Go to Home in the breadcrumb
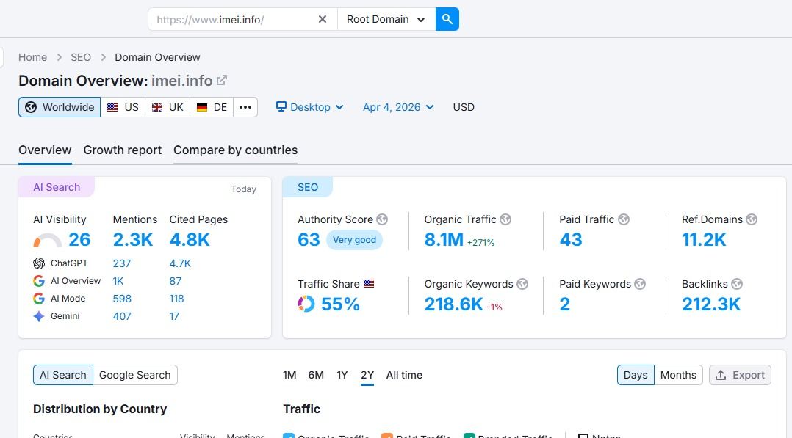Image resolution: width=792 pixels, height=438 pixels. click(33, 57)
